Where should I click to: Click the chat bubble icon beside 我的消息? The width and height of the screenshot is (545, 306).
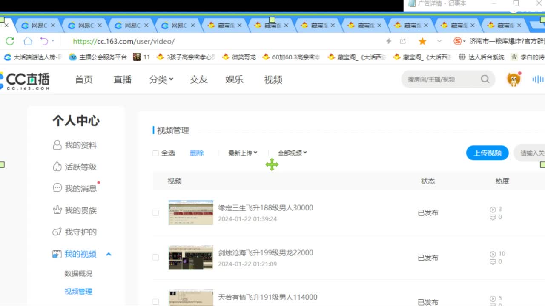(57, 188)
